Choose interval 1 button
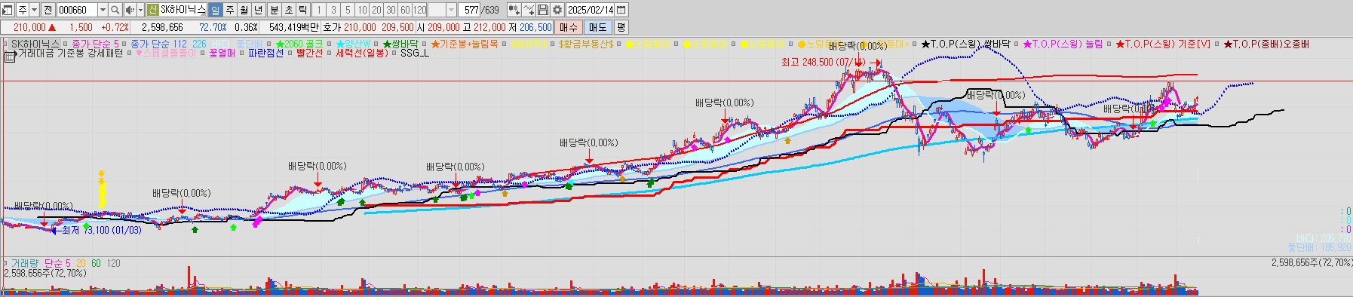Viewport: 1353px width, 297px height. coord(319,10)
